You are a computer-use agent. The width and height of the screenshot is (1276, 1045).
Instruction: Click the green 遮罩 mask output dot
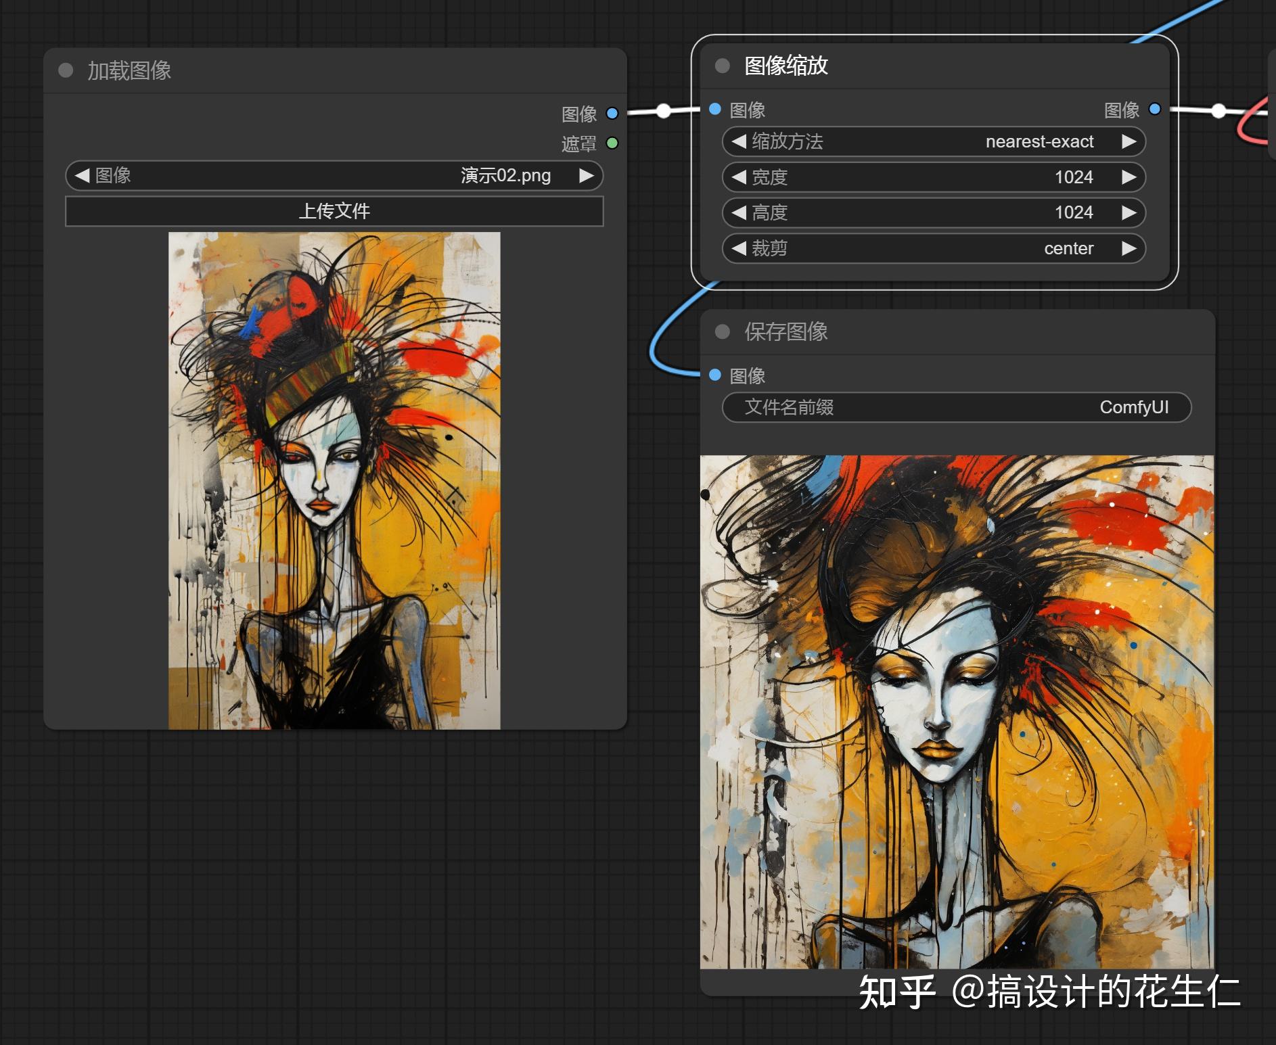tap(611, 142)
